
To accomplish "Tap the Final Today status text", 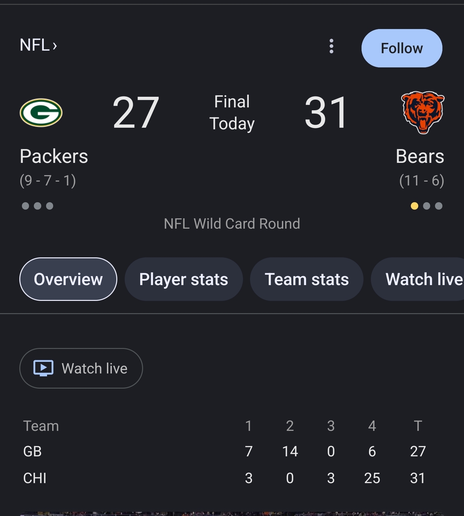I will 232,113.
